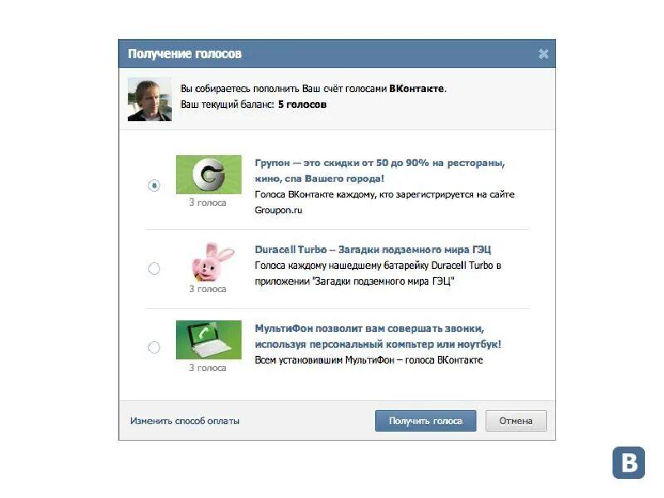Image resolution: width=664 pixels, height=498 pixels.
Task: Click the 3 голоса label under MultiFon
Action: click(207, 368)
